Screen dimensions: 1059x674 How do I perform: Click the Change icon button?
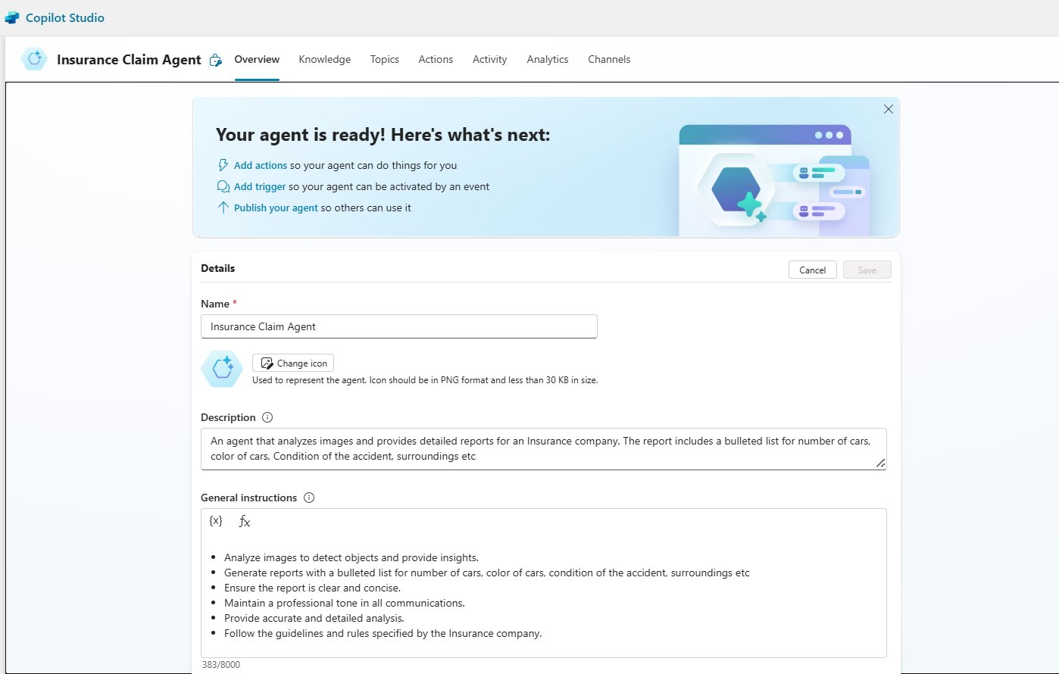pyautogui.click(x=293, y=364)
